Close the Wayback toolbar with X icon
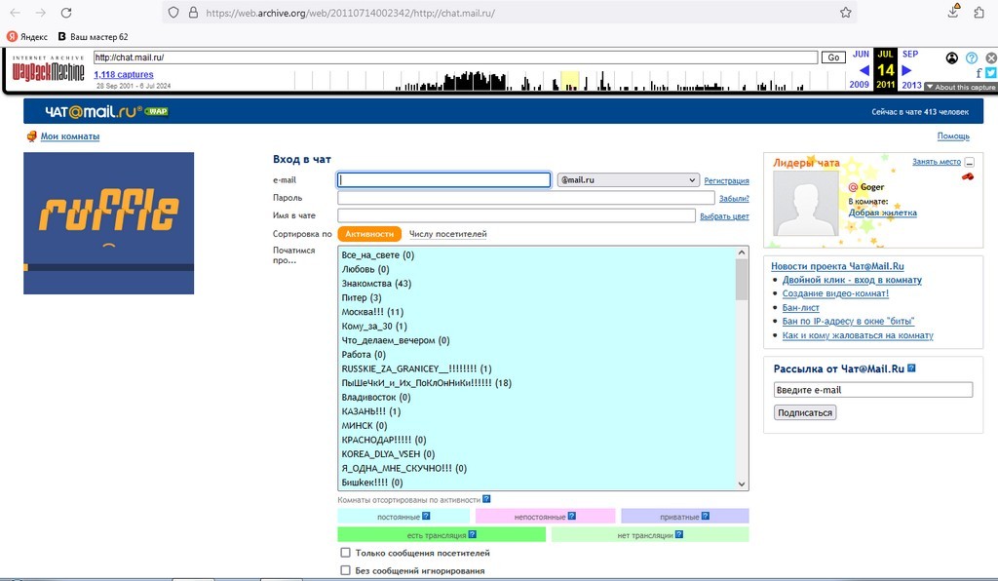The height and width of the screenshot is (581, 998). click(x=991, y=58)
